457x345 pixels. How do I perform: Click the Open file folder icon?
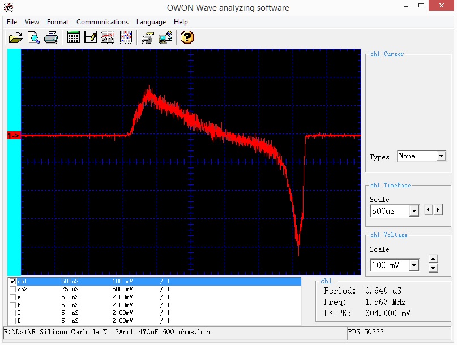coord(15,37)
